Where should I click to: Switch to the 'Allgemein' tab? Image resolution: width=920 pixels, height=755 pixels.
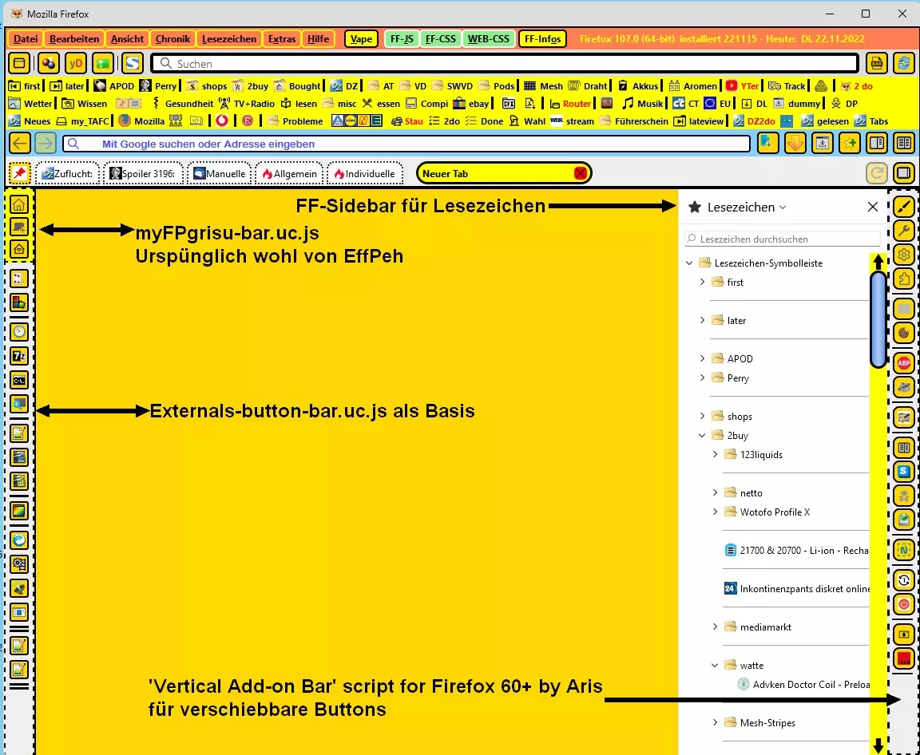click(x=290, y=173)
